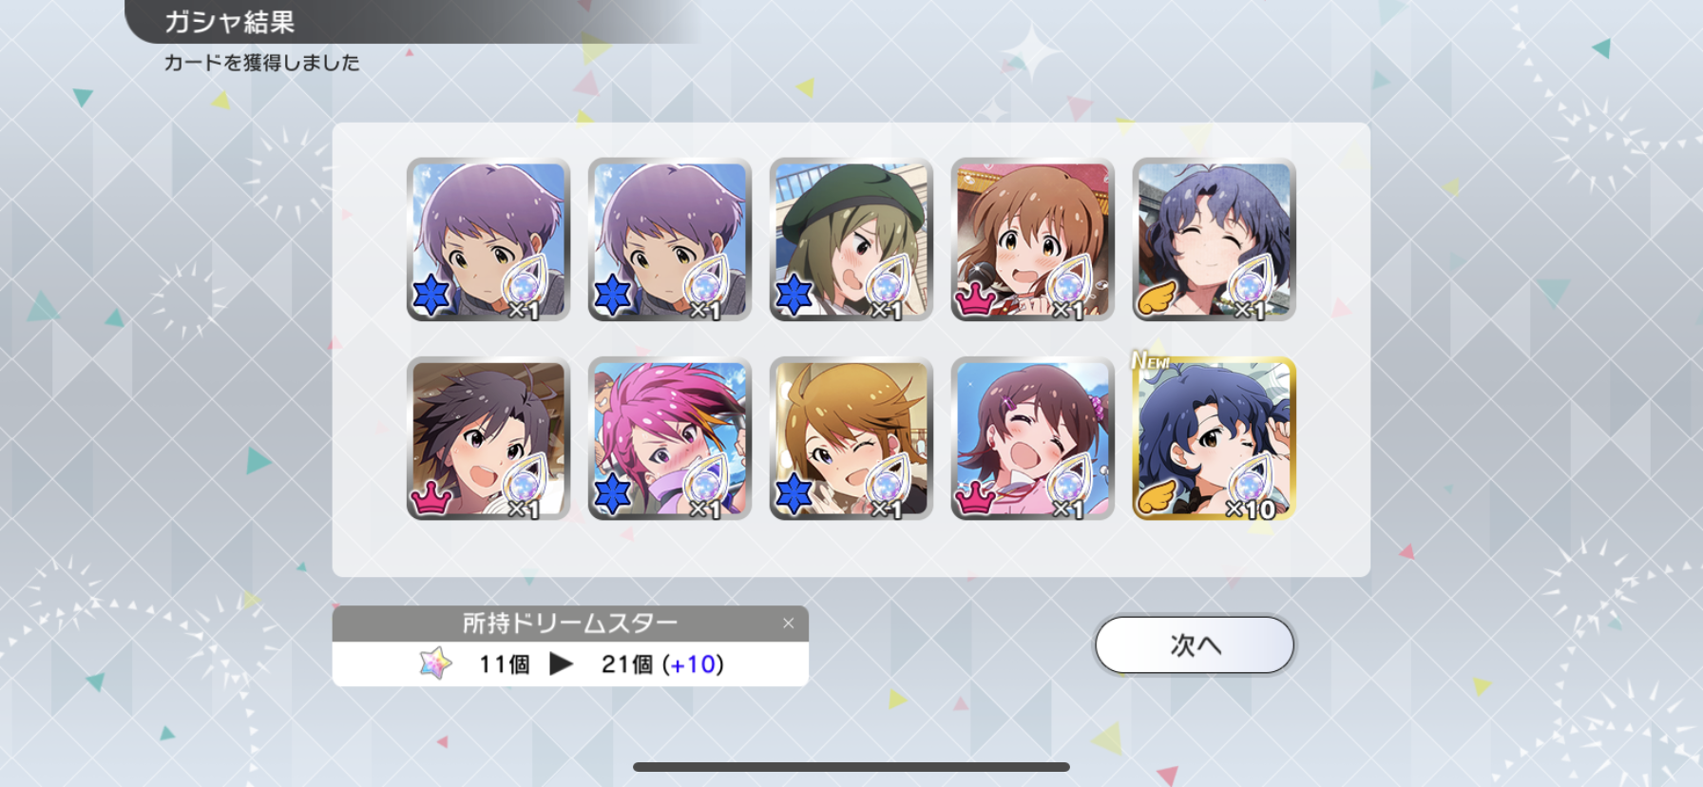Select the second purple-haired idol card
Screen dimensions: 1703x787
coord(670,240)
